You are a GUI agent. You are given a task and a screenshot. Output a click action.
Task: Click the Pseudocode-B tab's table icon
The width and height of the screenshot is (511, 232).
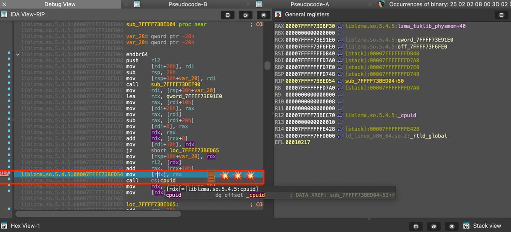point(137,4)
